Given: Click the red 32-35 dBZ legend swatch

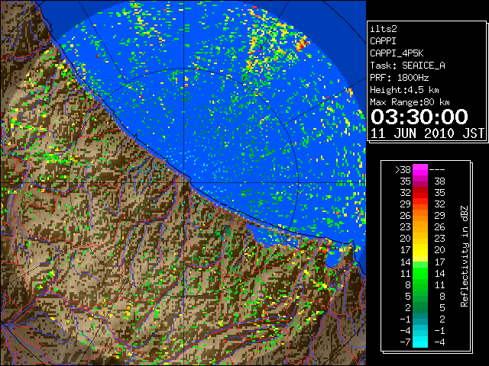Looking at the screenshot, I should [x=420, y=193].
